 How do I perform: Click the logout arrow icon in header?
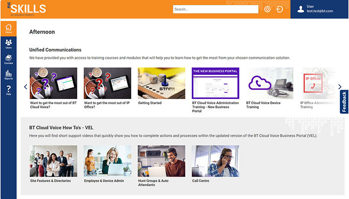coord(279,9)
